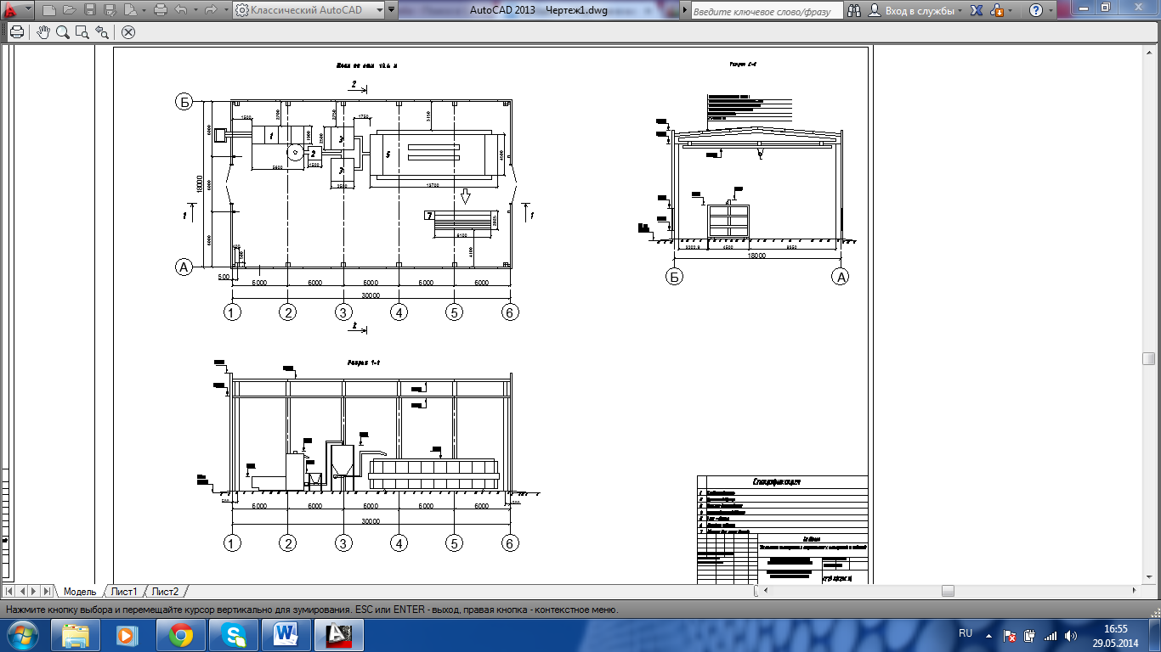Click the next layout tab arrow

[35, 591]
